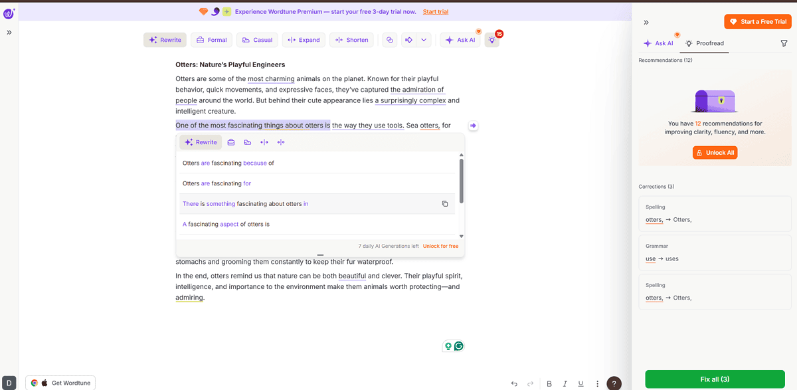Viewport: 797px width, 390px height.
Task: Choose suggestion 'A fascinating aspect of otters is'
Action: 317,225
